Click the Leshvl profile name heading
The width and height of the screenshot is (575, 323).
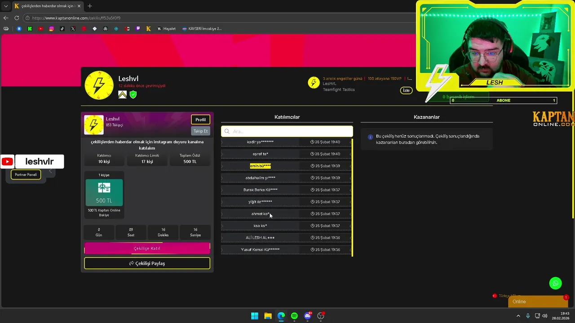point(128,79)
